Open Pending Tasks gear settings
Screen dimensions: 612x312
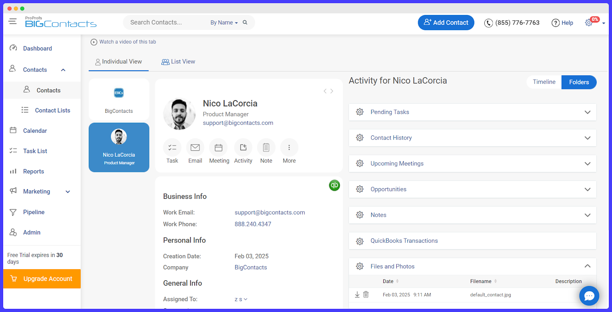[x=360, y=112]
